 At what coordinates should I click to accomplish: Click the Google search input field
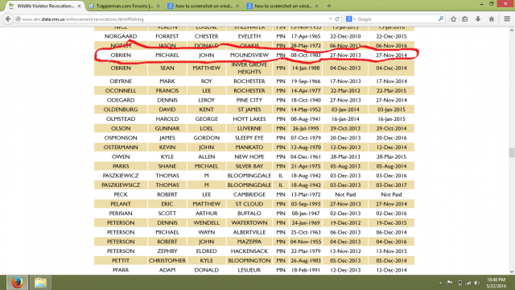pyautogui.click(x=397, y=19)
